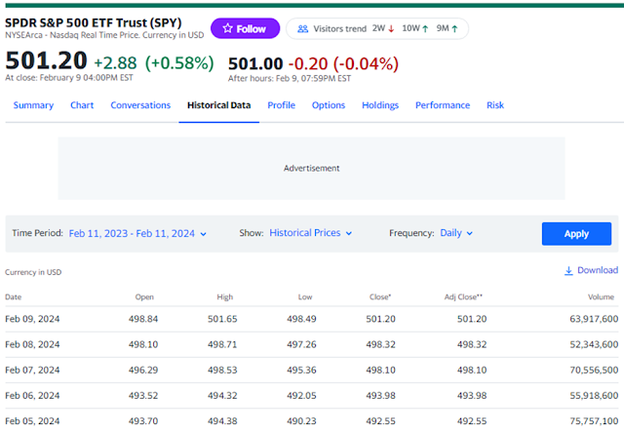
Task: Click the Volume column header
Action: [x=601, y=297]
